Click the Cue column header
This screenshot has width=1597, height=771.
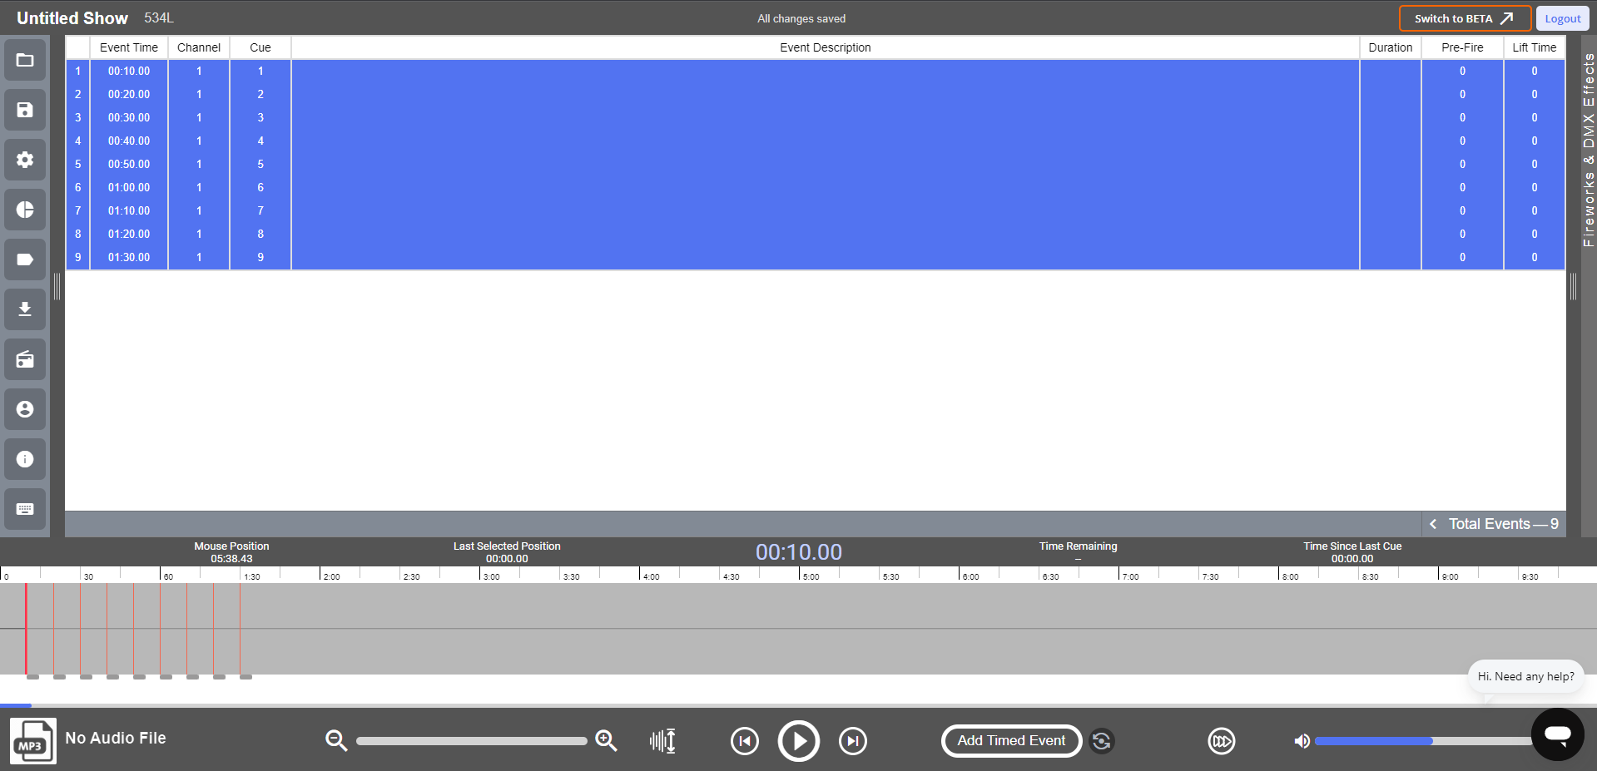tap(260, 47)
